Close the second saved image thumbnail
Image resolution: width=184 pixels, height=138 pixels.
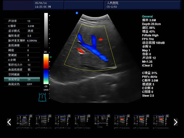[x=50, y=116]
